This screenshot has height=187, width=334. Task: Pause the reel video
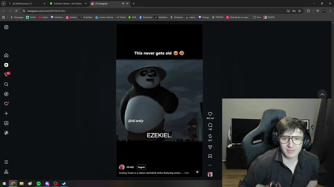pyautogui.click(x=159, y=101)
